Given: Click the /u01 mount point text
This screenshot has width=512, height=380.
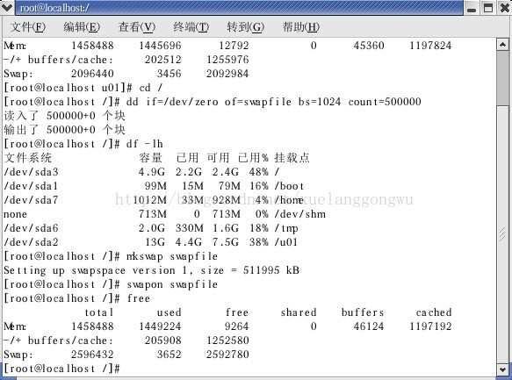Looking at the screenshot, I should [x=286, y=242].
